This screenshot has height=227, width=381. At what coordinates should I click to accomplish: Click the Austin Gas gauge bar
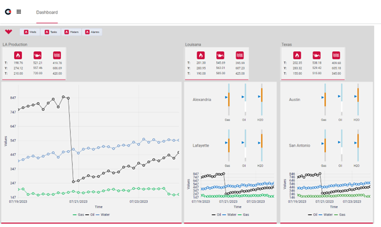pyautogui.click(x=325, y=100)
